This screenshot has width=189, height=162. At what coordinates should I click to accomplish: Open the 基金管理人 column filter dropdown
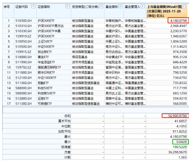pos(143,6)
